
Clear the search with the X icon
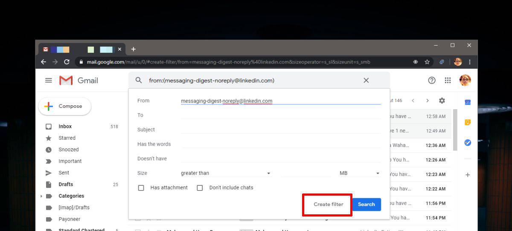pos(366,80)
